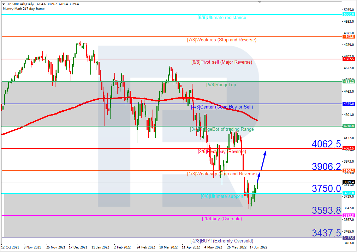
Task: Select the 4375.0 blue price tag
Action: pyautogui.click(x=349, y=104)
